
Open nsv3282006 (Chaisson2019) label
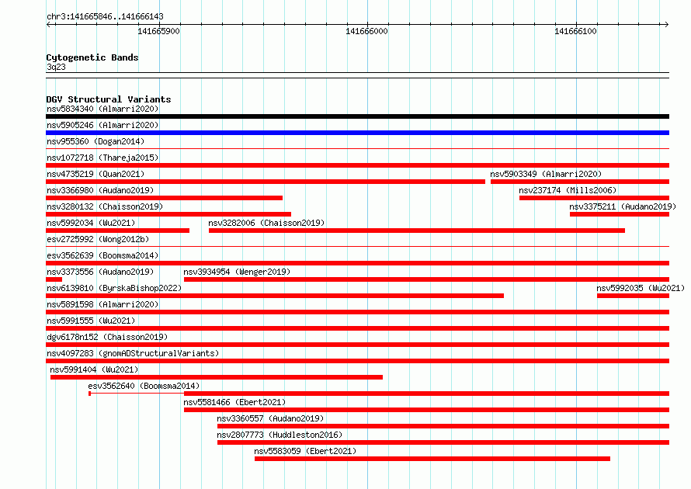(x=266, y=223)
